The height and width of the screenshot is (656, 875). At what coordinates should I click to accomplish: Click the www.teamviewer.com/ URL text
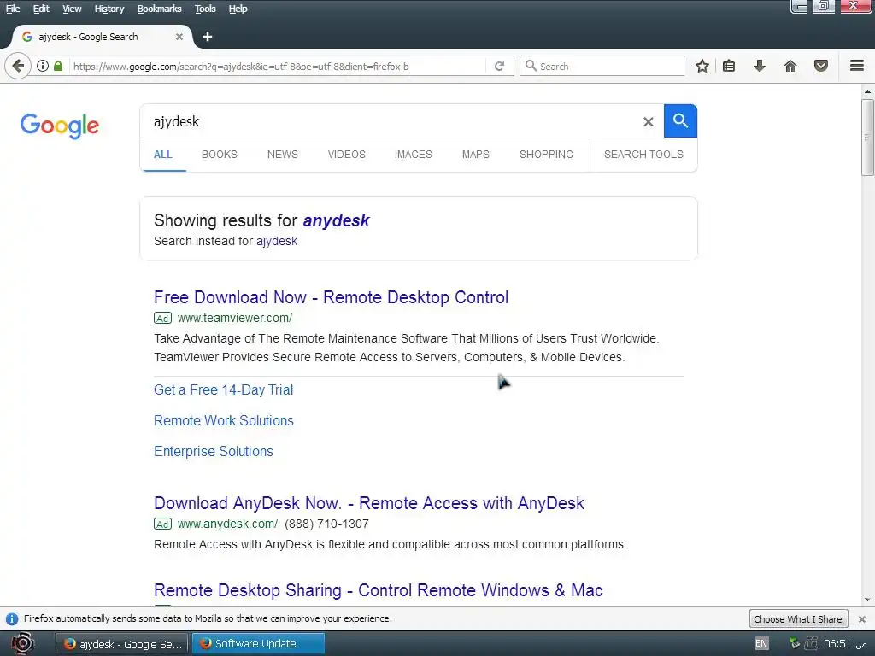(x=234, y=318)
